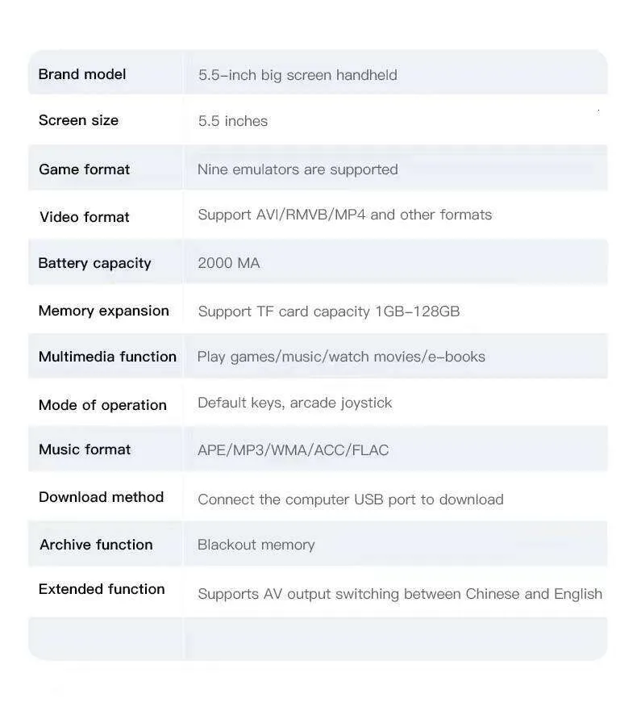This screenshot has height=719, width=637.
Task: Click the Mode of operation label
Action: 102,405
